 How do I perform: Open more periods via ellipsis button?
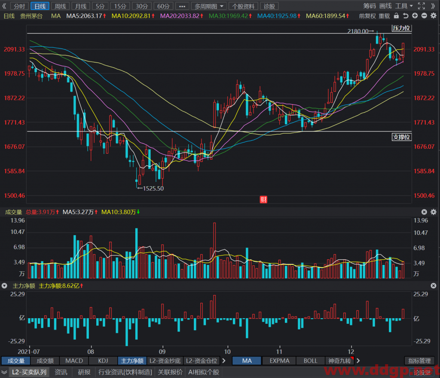[x=182, y=6]
